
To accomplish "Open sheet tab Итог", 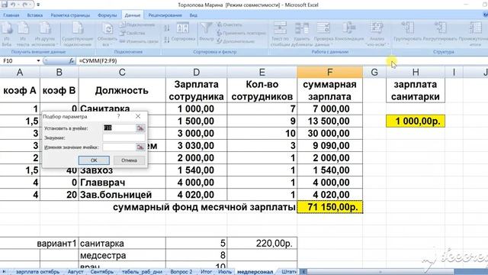I will [206, 272].
